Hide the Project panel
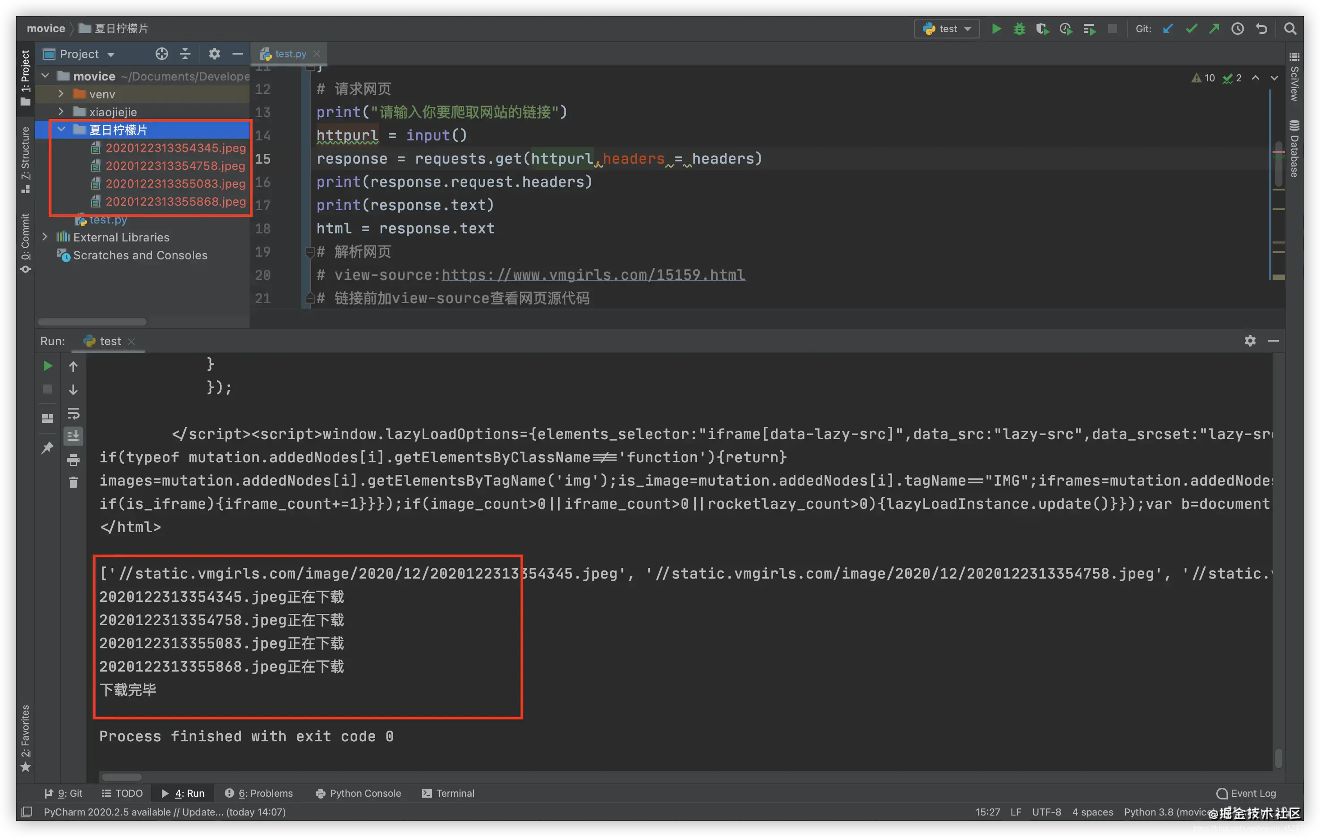This screenshot has height=837, width=1320. (238, 54)
